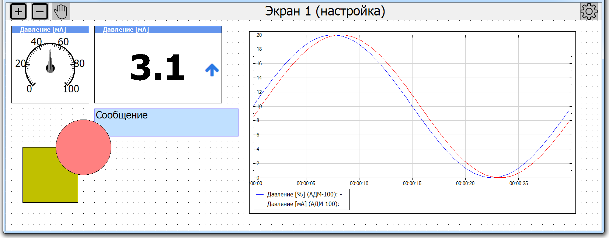Click the 00:00:05 time axis label

click(306, 183)
